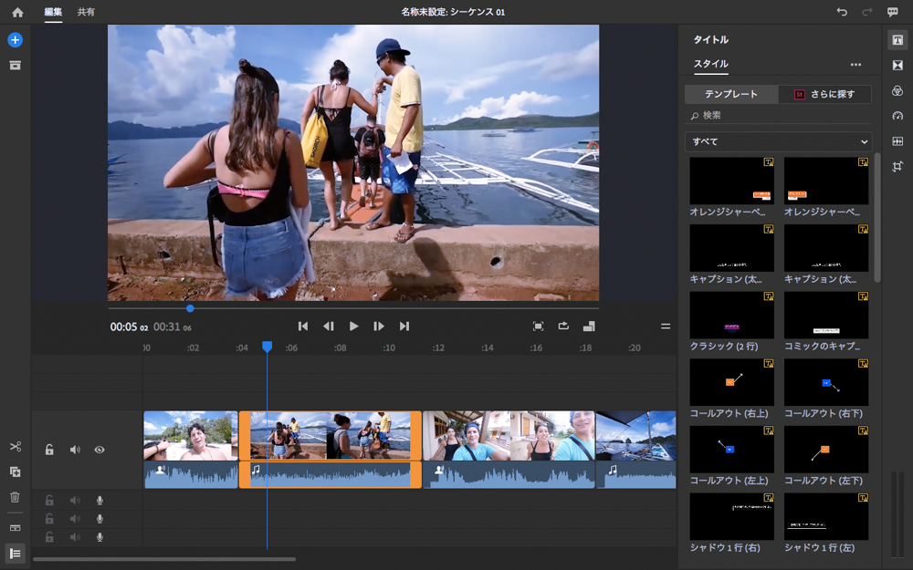The image size is (913, 570).
Task: Click the さらに探す button
Action: [824, 94]
